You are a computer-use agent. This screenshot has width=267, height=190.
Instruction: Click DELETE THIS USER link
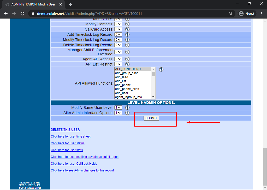coord(65,129)
